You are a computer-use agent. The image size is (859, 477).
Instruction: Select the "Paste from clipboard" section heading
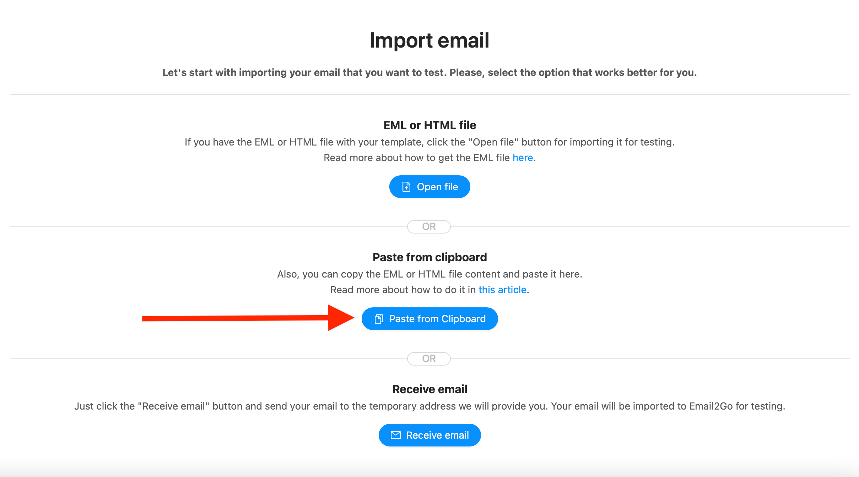coord(429,257)
